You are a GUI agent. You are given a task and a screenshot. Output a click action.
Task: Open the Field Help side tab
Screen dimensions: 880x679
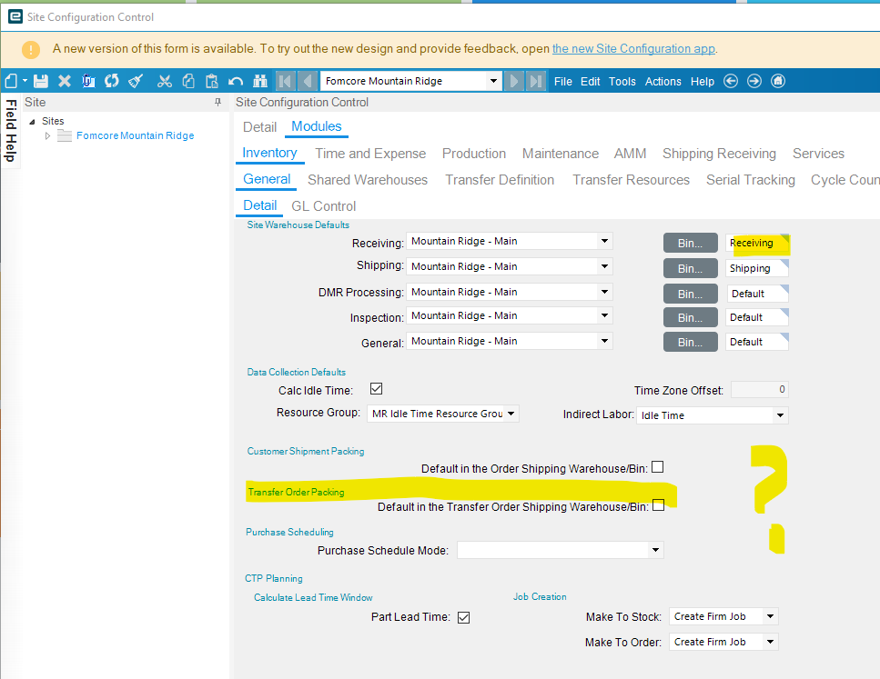click(x=10, y=130)
